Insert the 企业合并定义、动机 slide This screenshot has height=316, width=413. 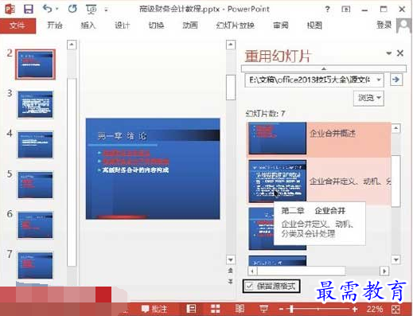click(319, 181)
